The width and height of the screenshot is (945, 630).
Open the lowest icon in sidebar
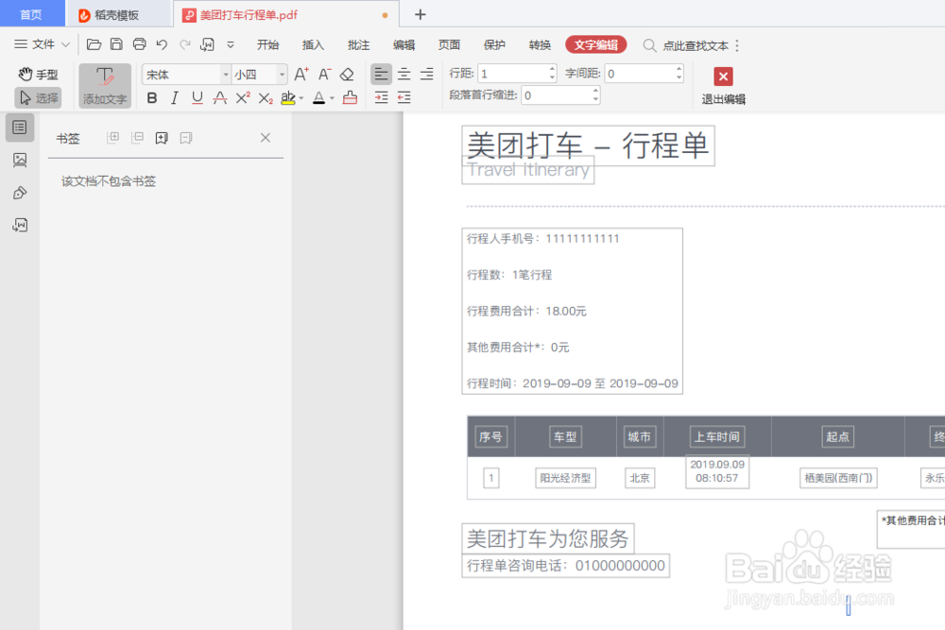point(20,225)
